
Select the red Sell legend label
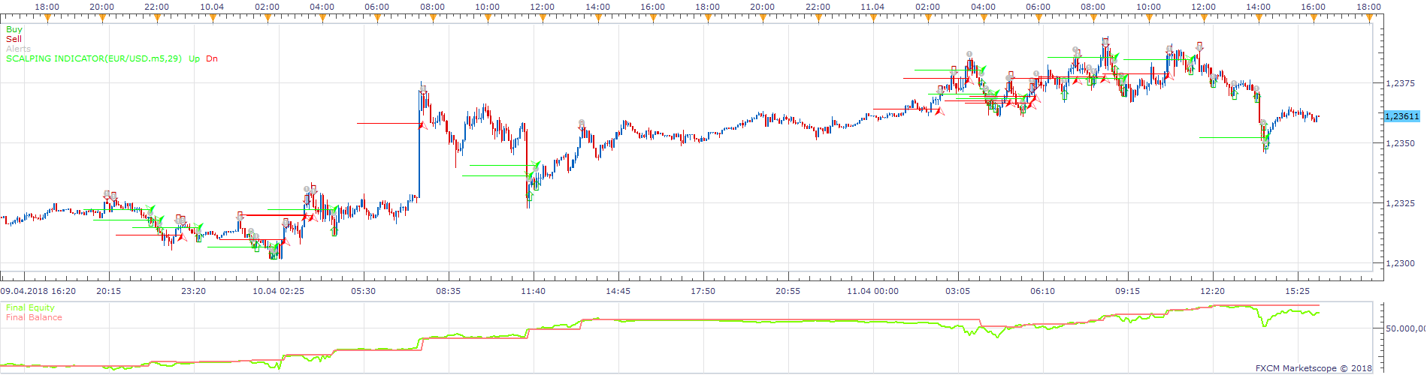tap(14, 39)
